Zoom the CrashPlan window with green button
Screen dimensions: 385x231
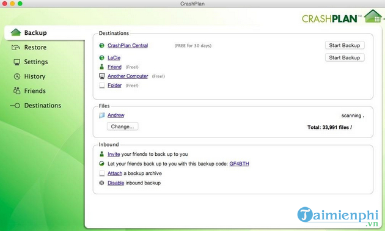[20, 4]
